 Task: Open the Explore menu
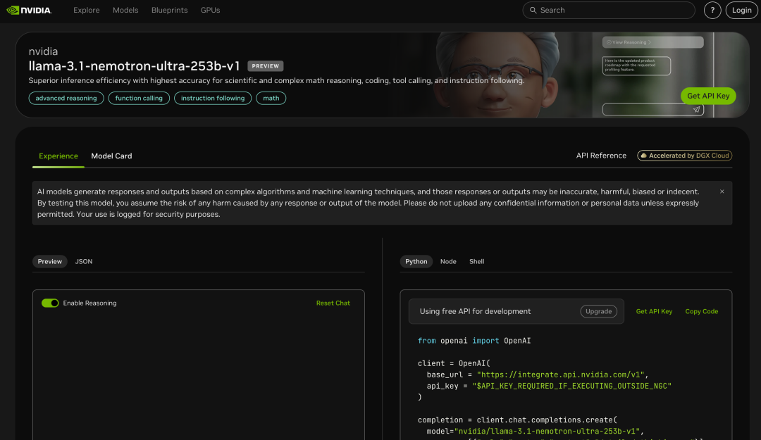(x=87, y=10)
